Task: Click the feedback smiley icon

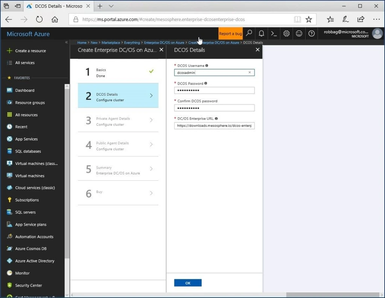Action: (x=299, y=33)
